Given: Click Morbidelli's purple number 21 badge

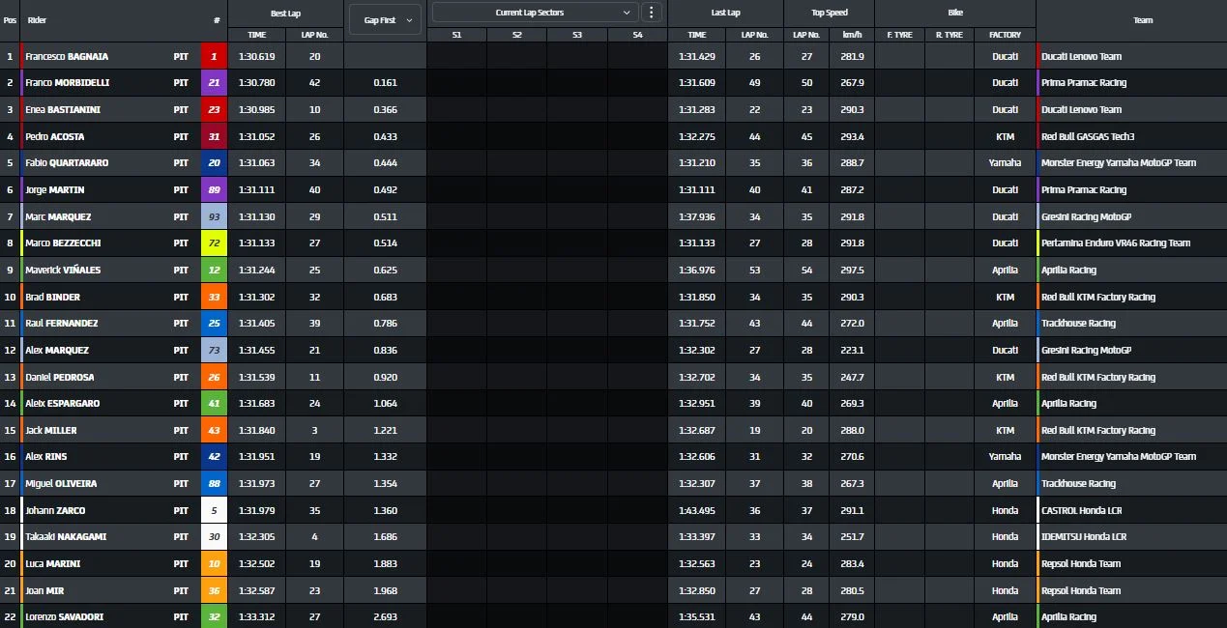Looking at the screenshot, I should coord(214,83).
